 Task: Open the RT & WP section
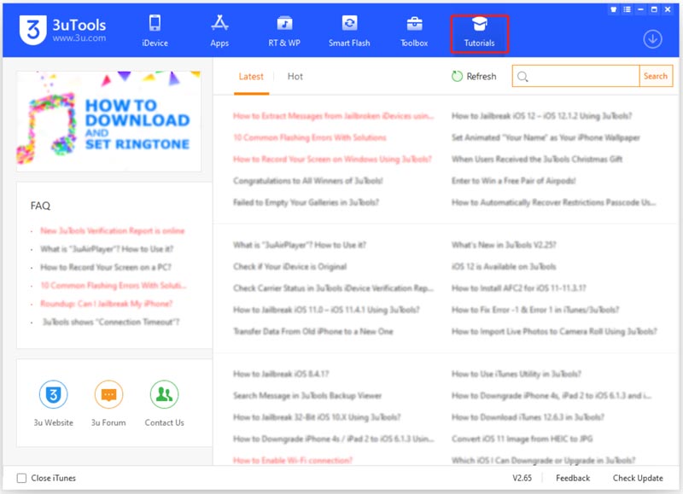pyautogui.click(x=284, y=31)
